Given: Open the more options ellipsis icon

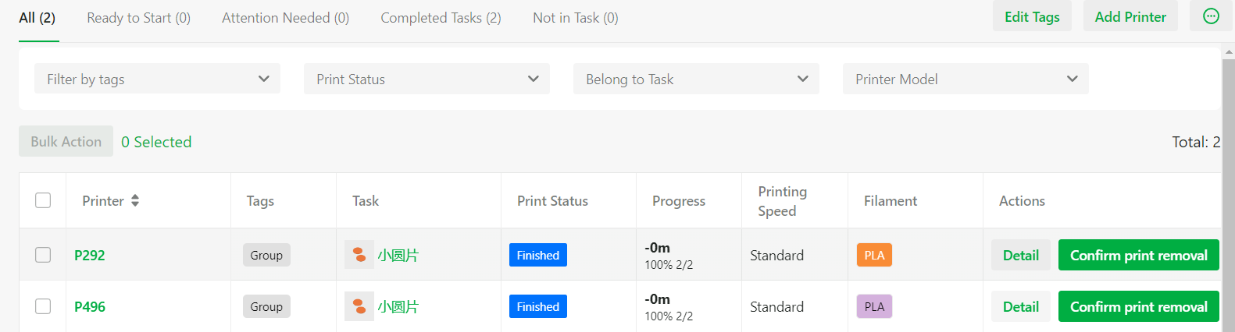Looking at the screenshot, I should 1211,16.
